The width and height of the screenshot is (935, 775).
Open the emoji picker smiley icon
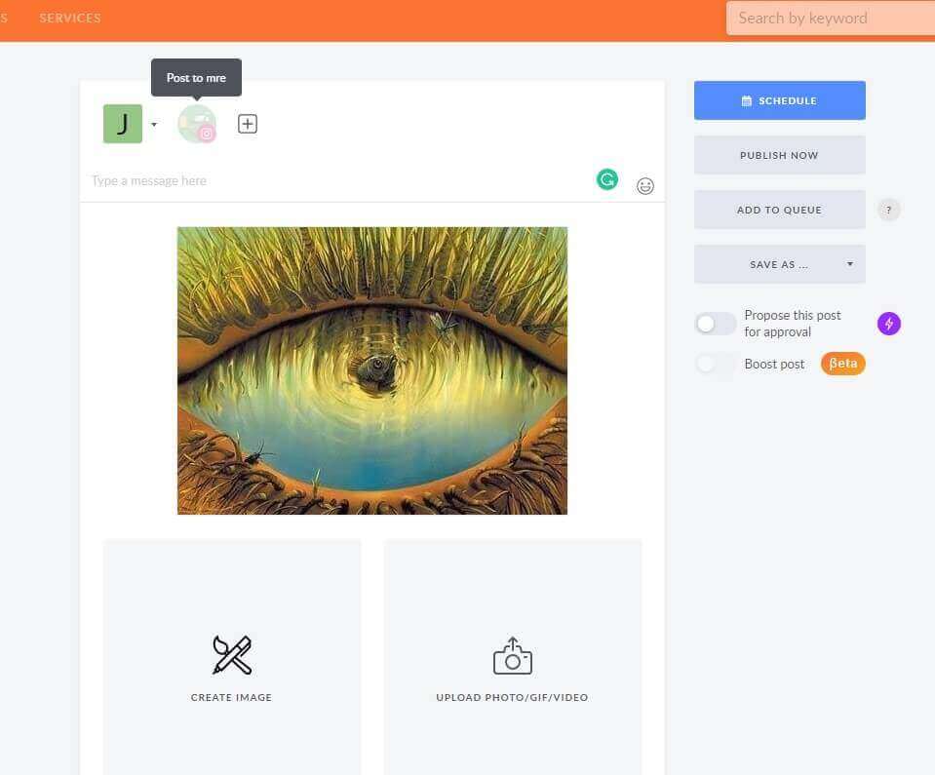tap(645, 186)
